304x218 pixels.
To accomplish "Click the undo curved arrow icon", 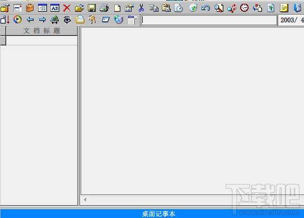I will click(205, 8).
